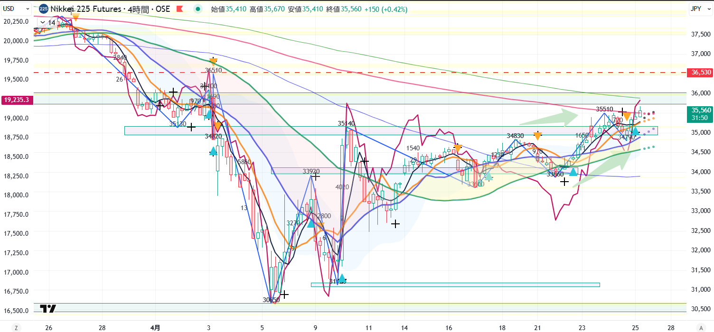Click the 33920 swing label on chart
This screenshot has height=332, width=714.
[x=311, y=171]
